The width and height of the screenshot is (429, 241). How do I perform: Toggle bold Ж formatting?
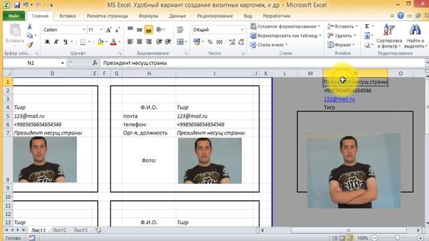pyautogui.click(x=47, y=42)
